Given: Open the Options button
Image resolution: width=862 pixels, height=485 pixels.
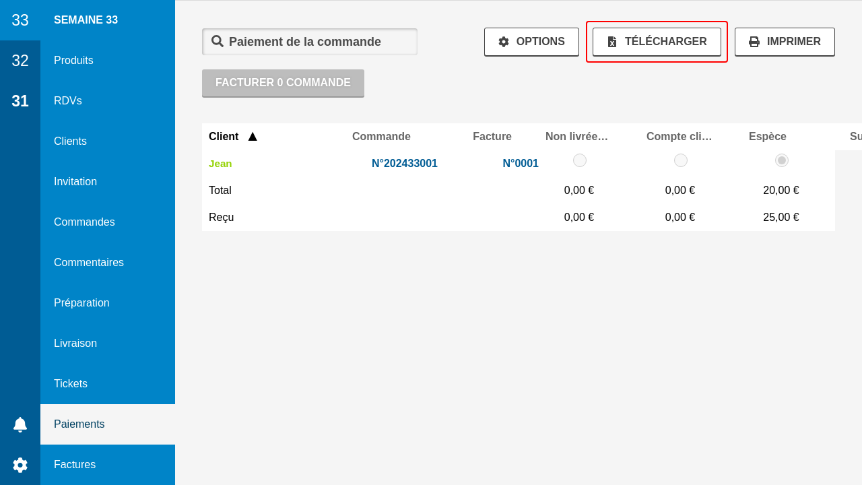Looking at the screenshot, I should (531, 42).
